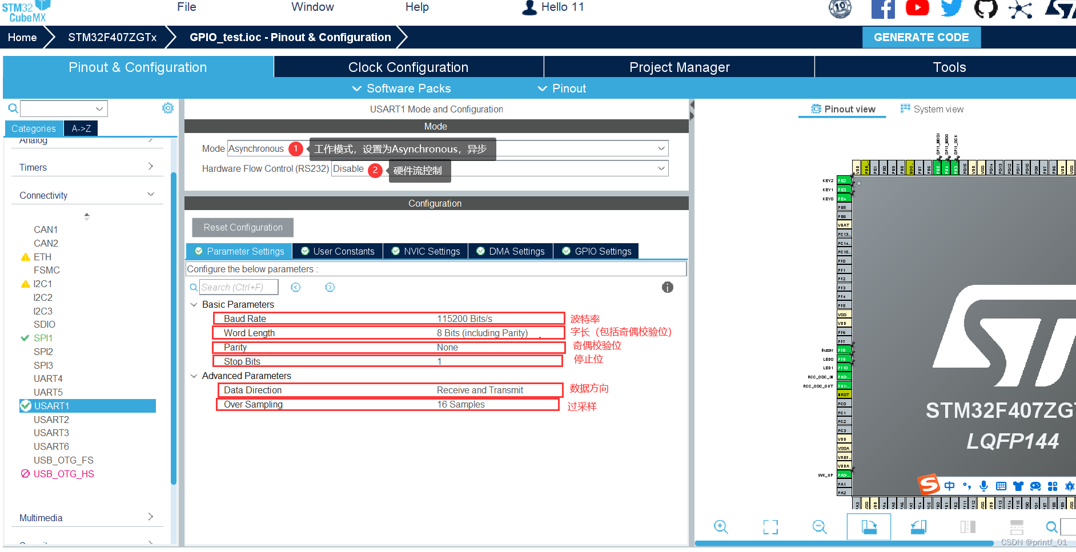The width and height of the screenshot is (1076, 552).
Task: Open the User Constants tab
Action: pyautogui.click(x=338, y=251)
